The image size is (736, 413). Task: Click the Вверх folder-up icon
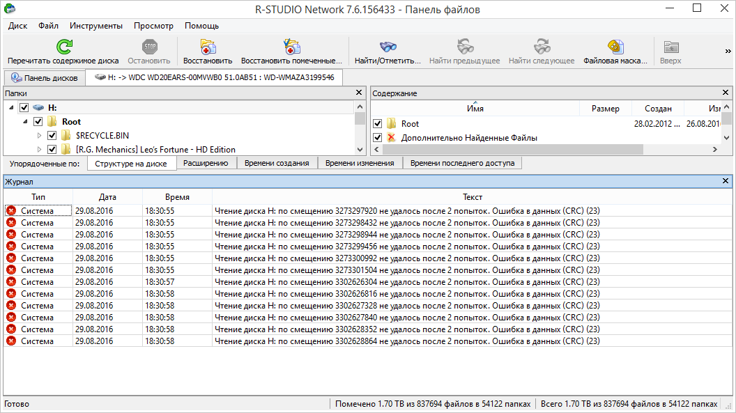click(670, 47)
